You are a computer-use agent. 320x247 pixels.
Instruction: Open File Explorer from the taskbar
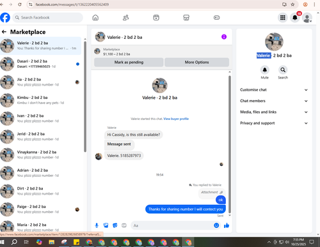51,242
